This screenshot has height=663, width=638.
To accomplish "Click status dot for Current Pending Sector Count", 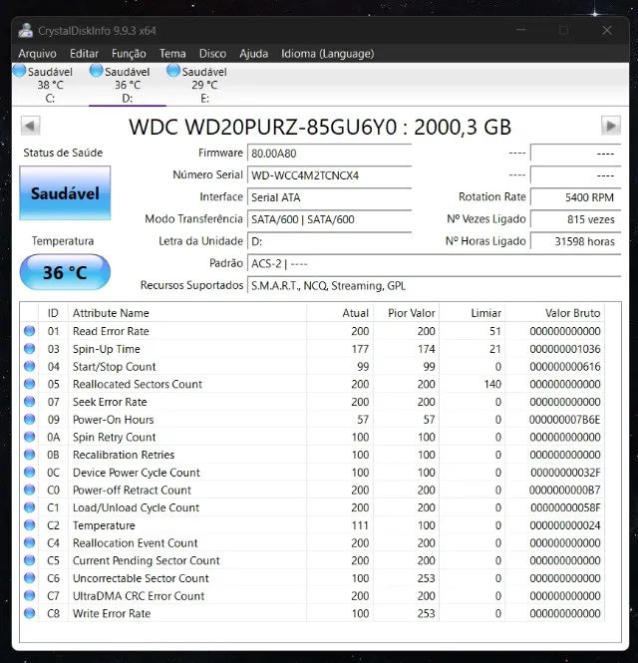I will click(29, 560).
